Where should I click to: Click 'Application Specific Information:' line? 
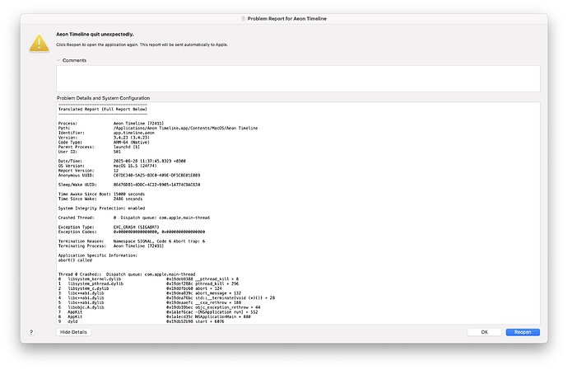tap(98, 255)
